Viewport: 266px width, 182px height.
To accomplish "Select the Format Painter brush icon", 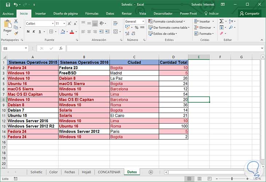I will pyautogui.click(x=16, y=33).
